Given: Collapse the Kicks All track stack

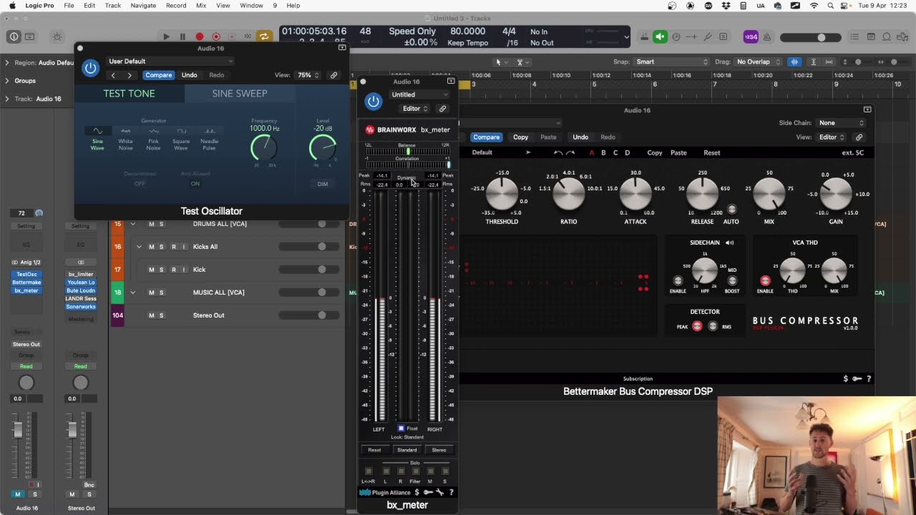Looking at the screenshot, I should tap(139, 247).
